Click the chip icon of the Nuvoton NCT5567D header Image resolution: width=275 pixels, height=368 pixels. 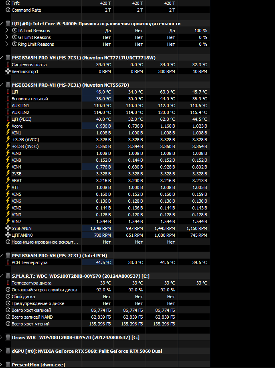[8, 85]
